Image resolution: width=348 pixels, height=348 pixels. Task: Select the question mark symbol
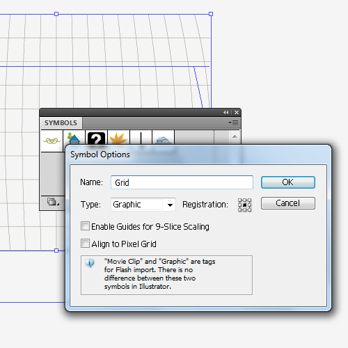click(96, 138)
